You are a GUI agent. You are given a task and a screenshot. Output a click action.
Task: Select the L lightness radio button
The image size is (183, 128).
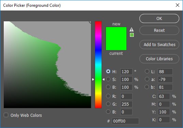[147, 71]
